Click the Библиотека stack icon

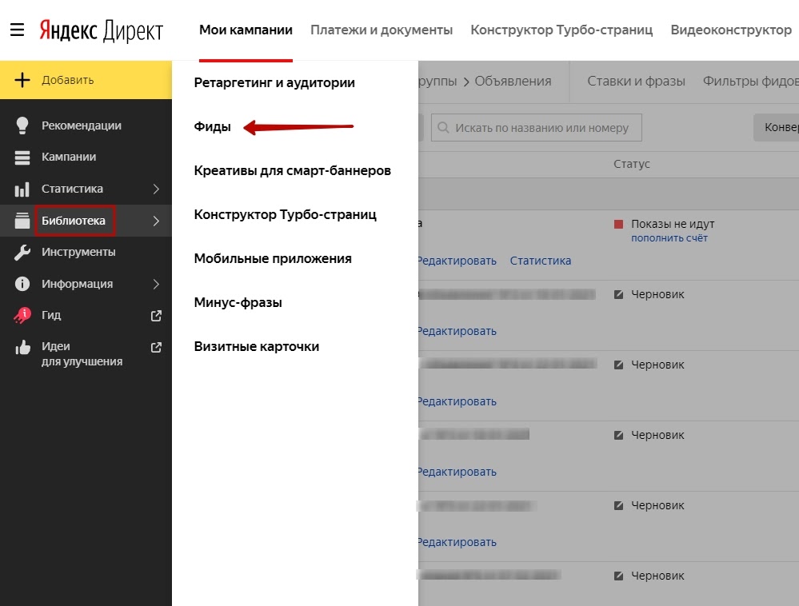click(x=22, y=221)
